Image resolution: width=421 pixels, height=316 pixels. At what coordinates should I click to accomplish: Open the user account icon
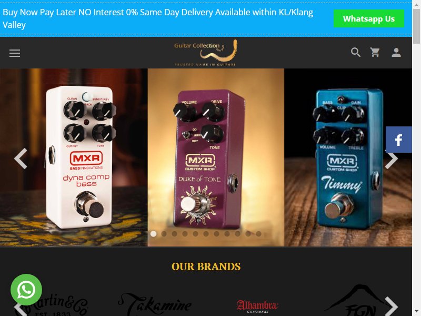point(396,52)
